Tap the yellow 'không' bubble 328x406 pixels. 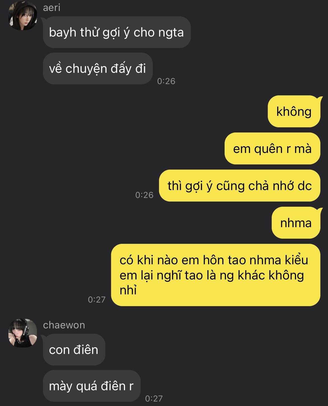(x=294, y=111)
